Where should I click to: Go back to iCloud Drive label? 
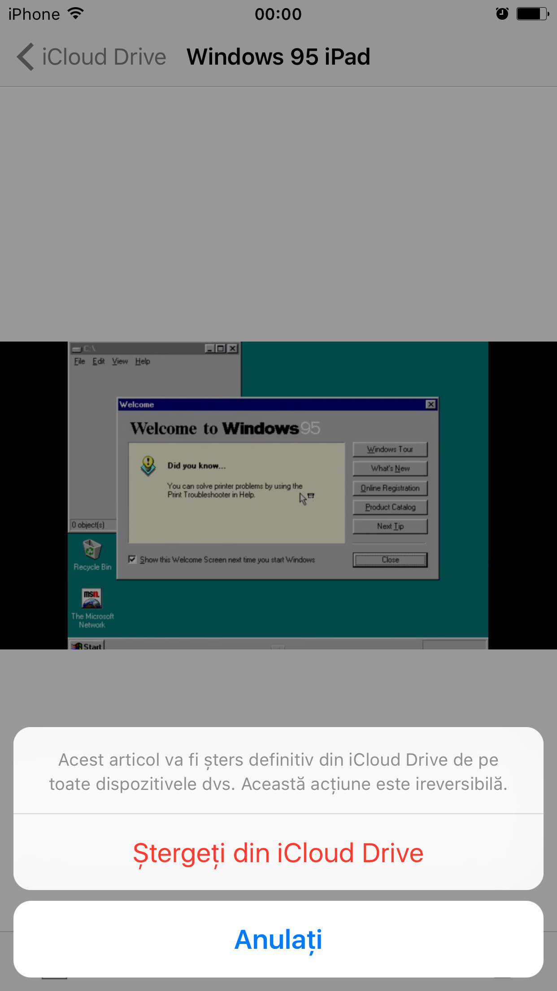pos(104,57)
